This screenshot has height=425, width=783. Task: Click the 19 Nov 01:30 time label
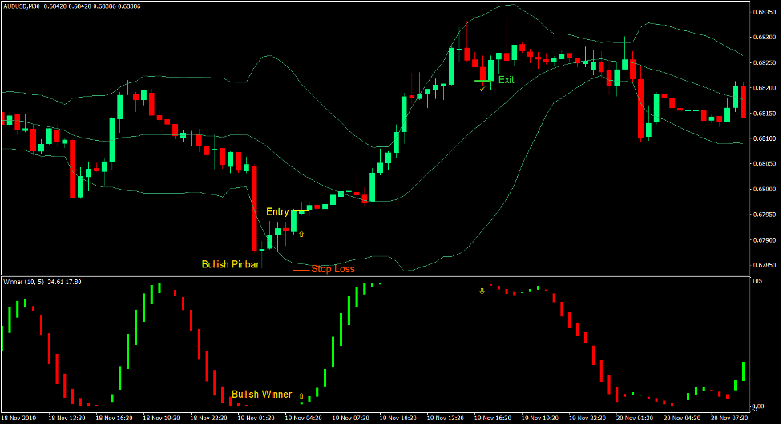point(256,418)
